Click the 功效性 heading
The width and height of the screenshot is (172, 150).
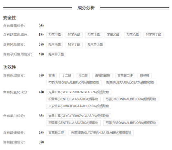pyautogui.click(x=10, y=67)
